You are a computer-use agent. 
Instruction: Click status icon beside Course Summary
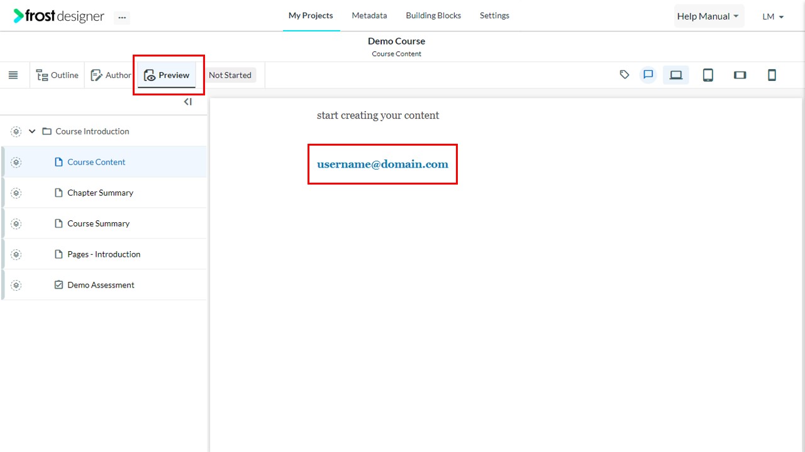[16, 224]
